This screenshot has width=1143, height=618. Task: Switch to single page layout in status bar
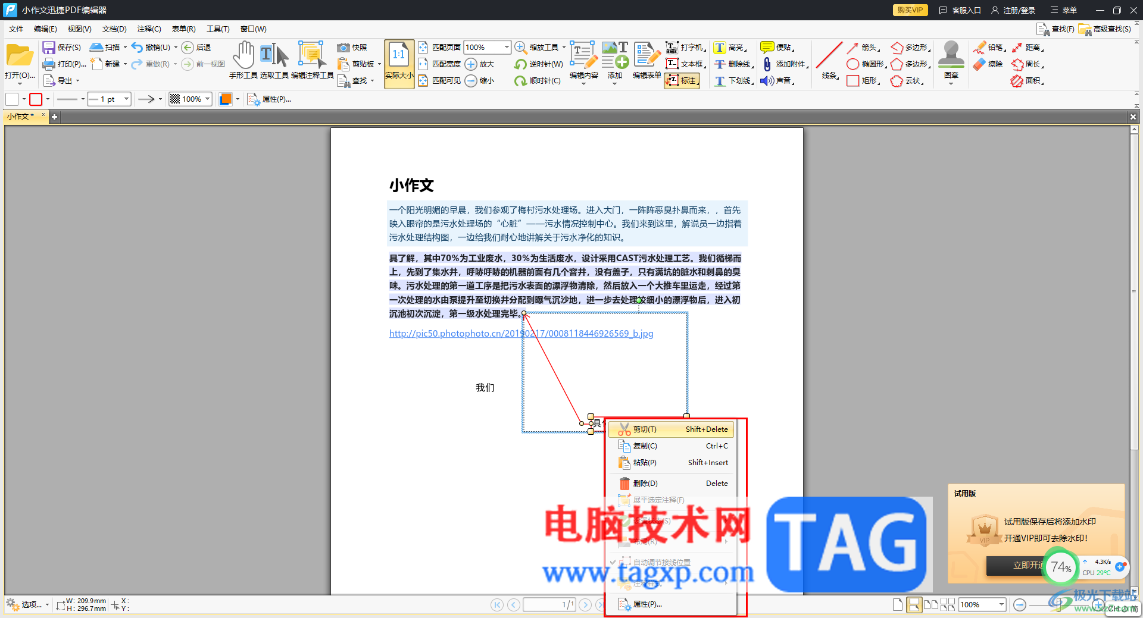(x=898, y=605)
